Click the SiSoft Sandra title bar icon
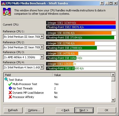 click(x=3, y=3)
